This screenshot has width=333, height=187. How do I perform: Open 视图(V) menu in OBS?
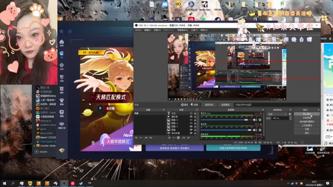pyautogui.click(x=157, y=30)
